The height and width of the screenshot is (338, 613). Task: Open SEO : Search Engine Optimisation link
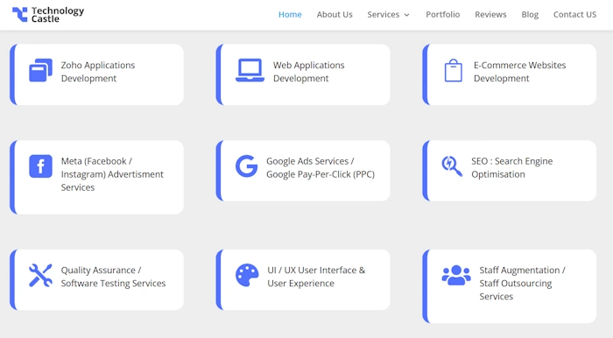coord(511,167)
